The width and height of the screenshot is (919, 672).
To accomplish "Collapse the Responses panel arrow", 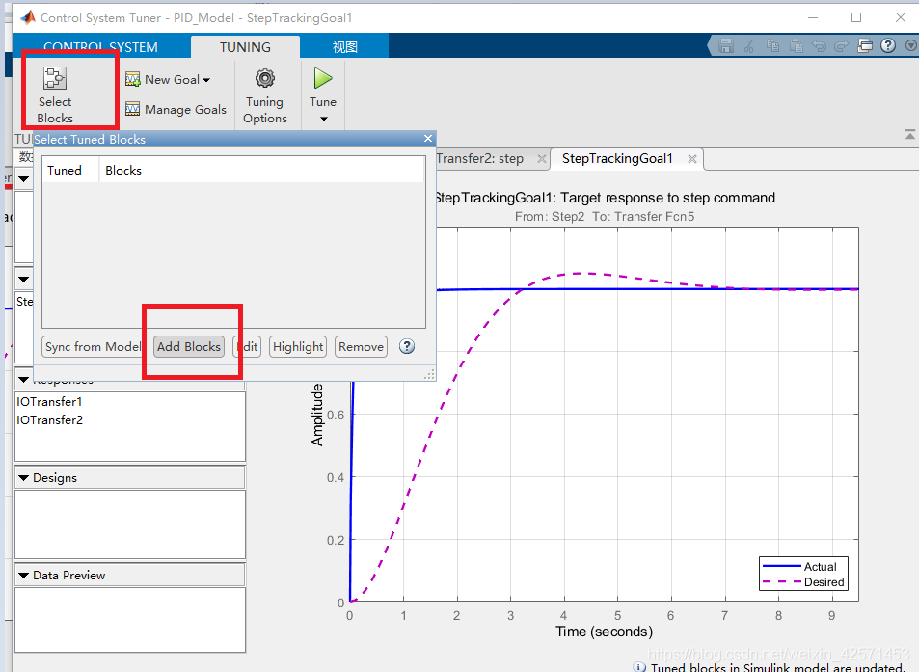I will (23, 380).
